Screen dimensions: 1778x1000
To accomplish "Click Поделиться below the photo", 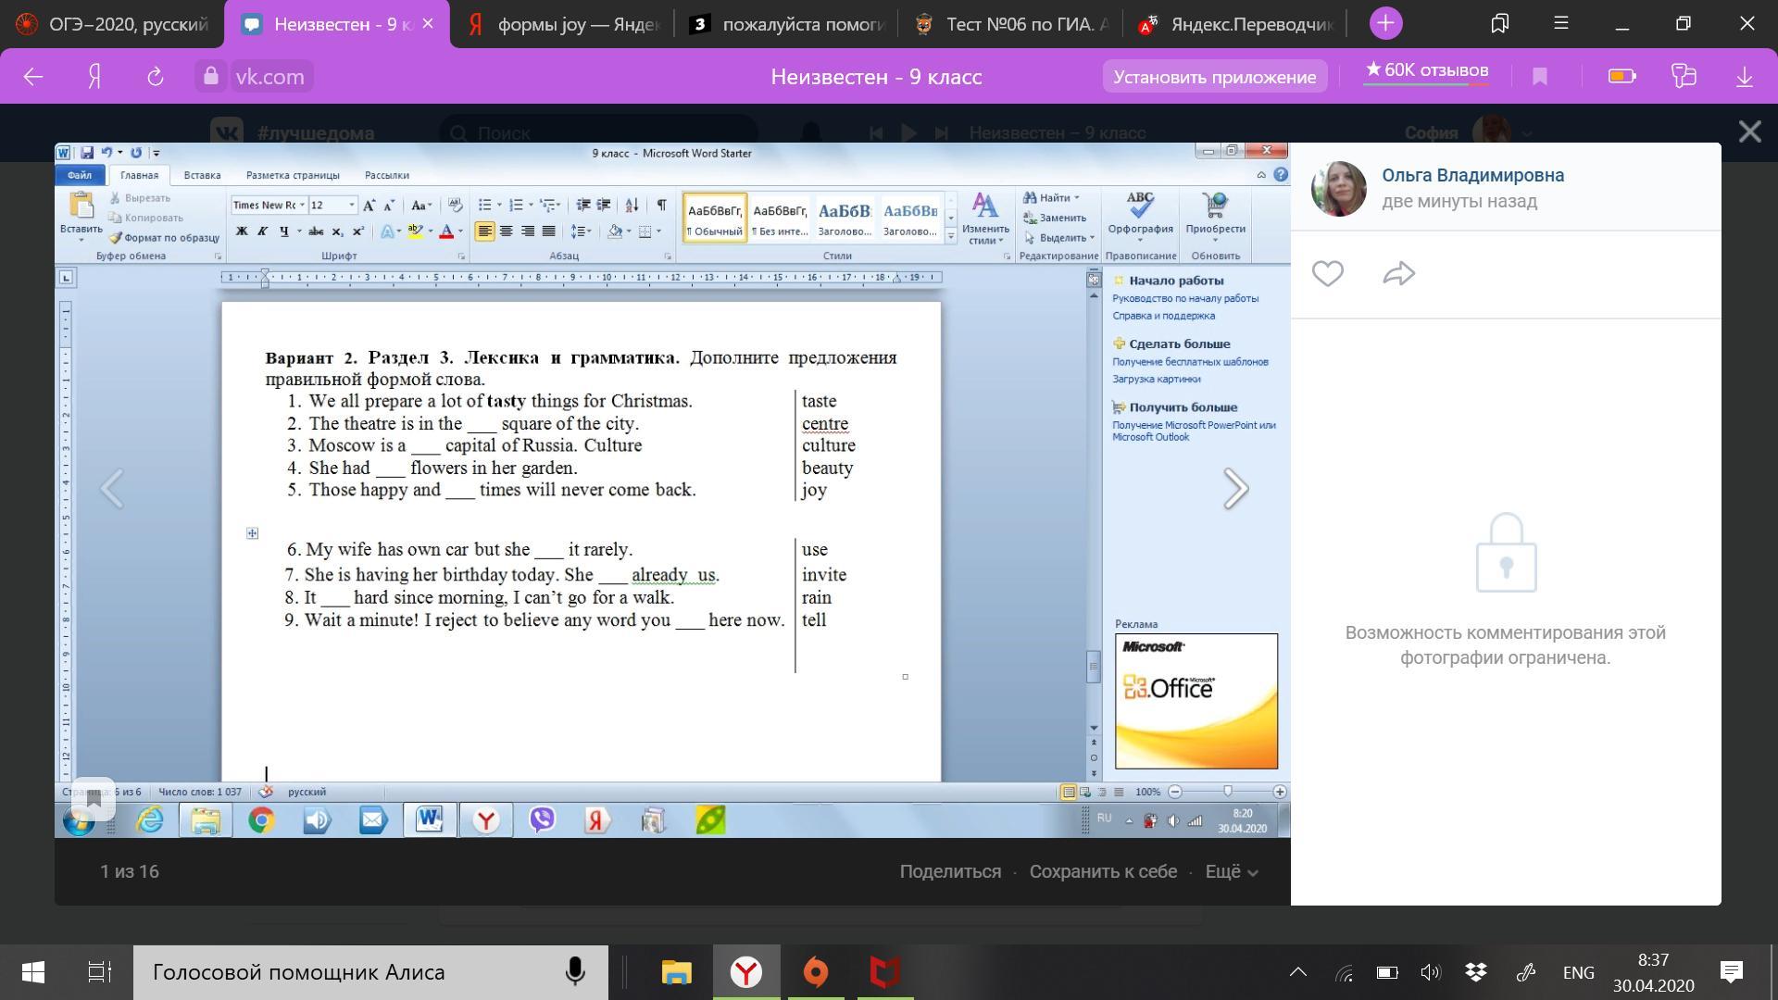I will tap(950, 871).
